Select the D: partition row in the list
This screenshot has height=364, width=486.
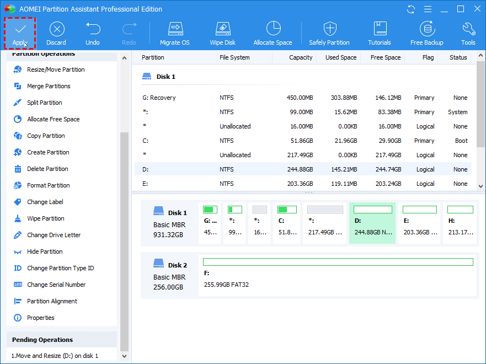pos(303,169)
